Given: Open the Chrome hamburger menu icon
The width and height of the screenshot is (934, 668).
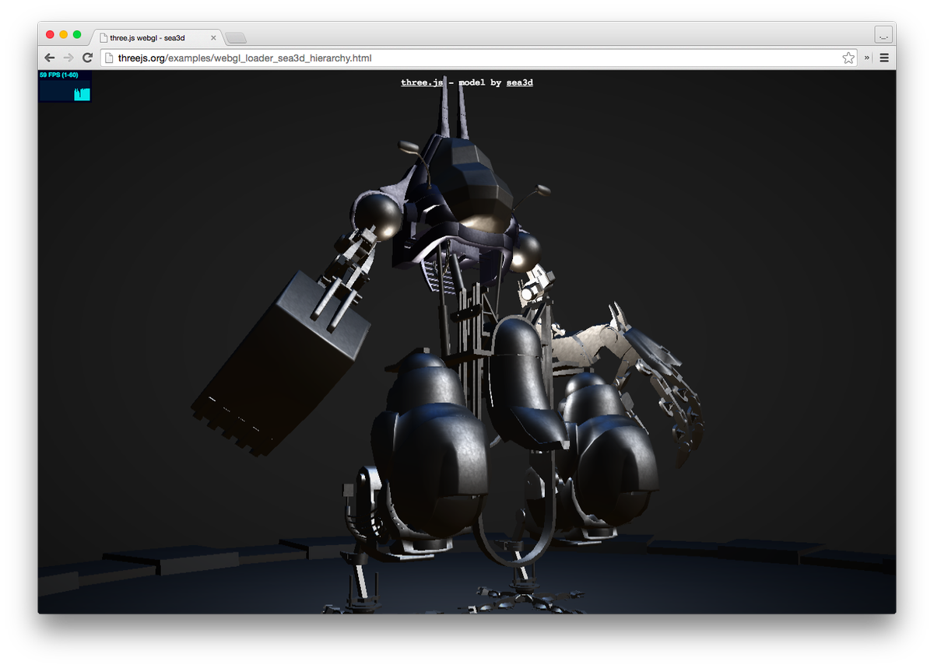Looking at the screenshot, I should [x=884, y=57].
